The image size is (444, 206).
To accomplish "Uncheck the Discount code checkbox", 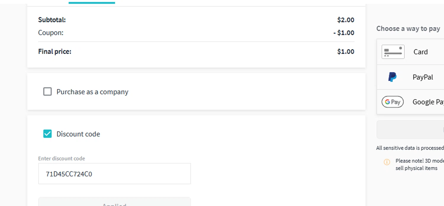I will [x=47, y=134].
